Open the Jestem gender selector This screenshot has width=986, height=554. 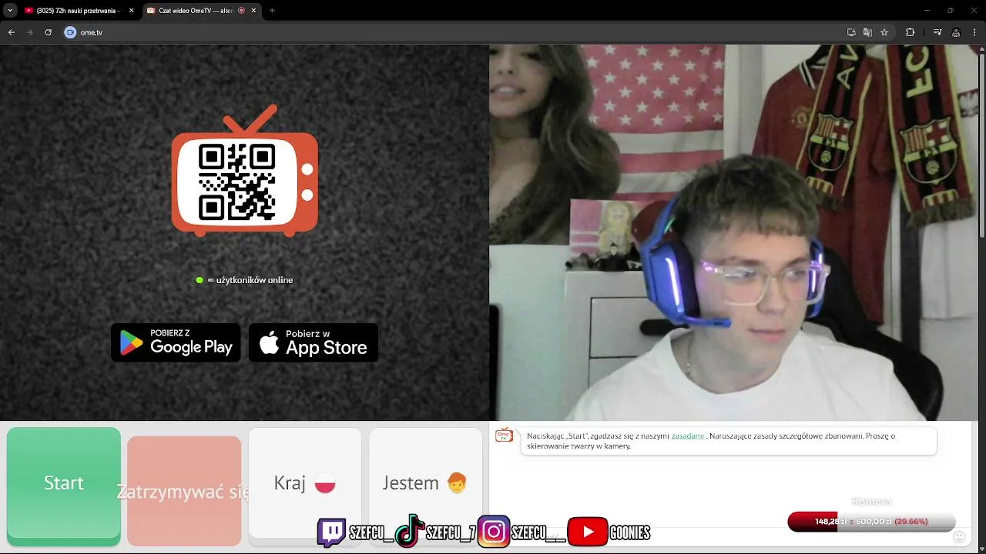click(x=425, y=483)
